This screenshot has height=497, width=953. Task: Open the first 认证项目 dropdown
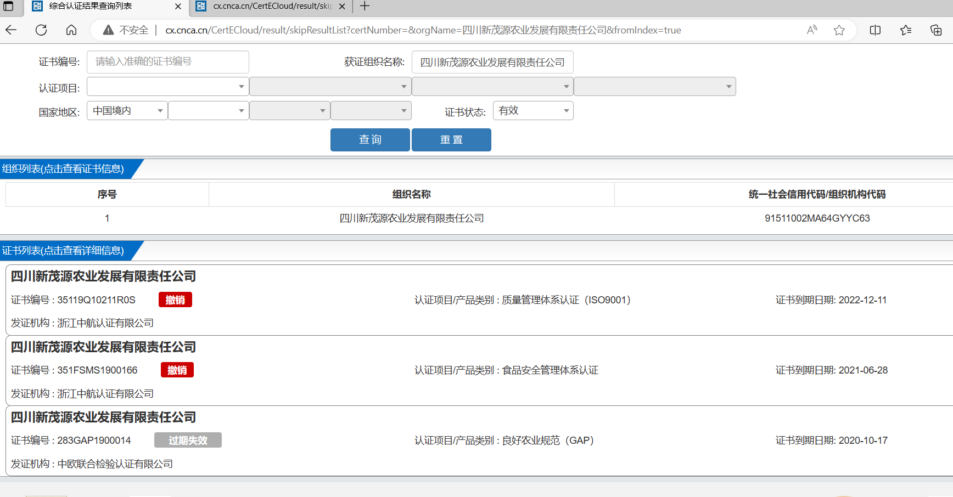click(168, 87)
